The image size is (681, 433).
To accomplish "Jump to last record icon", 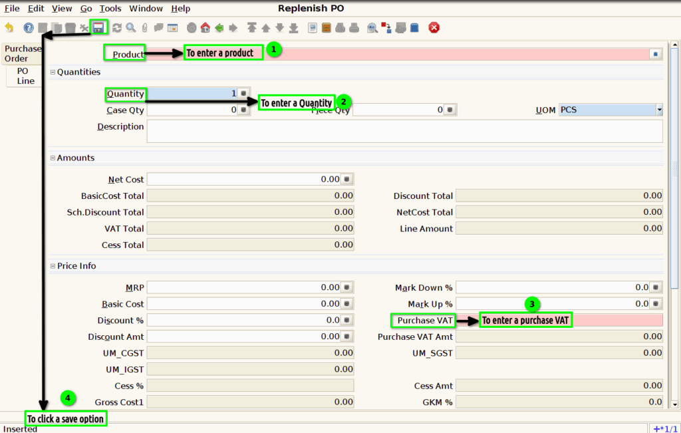I will pyautogui.click(x=293, y=28).
